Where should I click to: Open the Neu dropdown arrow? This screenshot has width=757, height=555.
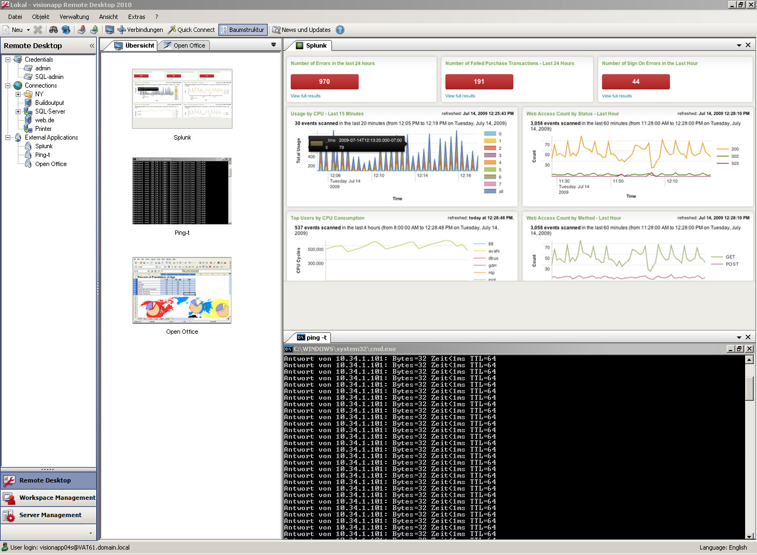(x=28, y=30)
